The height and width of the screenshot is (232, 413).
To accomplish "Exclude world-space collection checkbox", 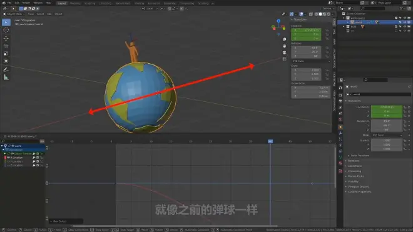I will (396, 18).
